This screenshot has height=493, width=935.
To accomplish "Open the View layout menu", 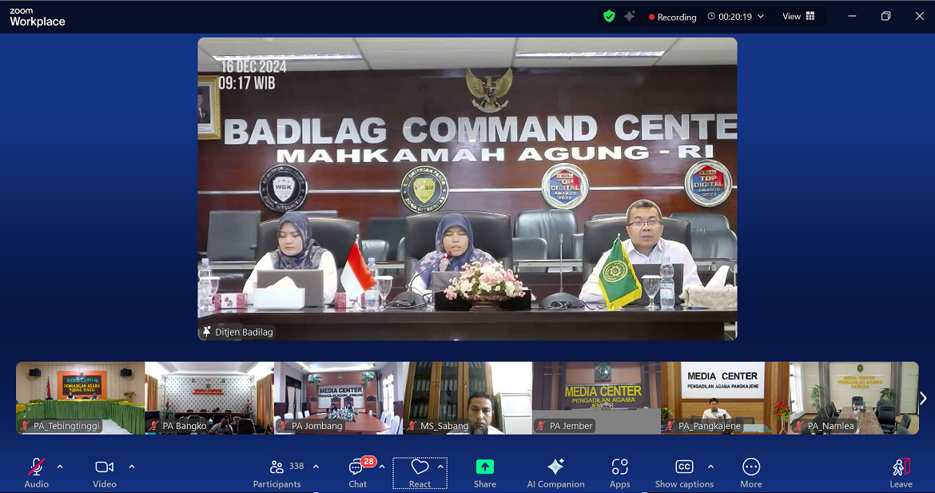I will [x=798, y=16].
